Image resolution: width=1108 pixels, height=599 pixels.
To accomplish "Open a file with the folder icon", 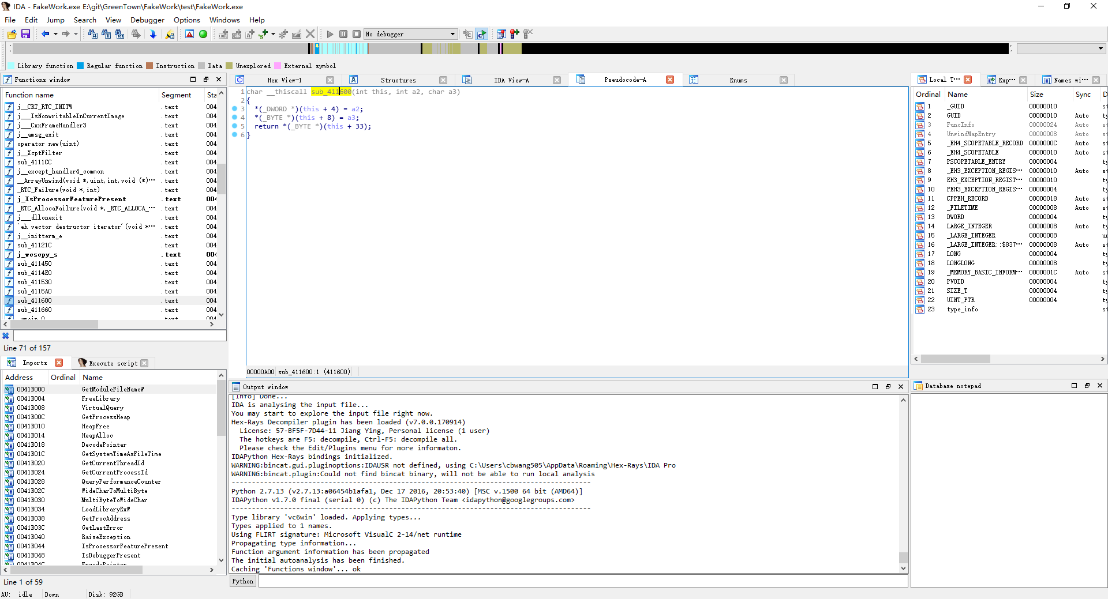I will pos(12,34).
